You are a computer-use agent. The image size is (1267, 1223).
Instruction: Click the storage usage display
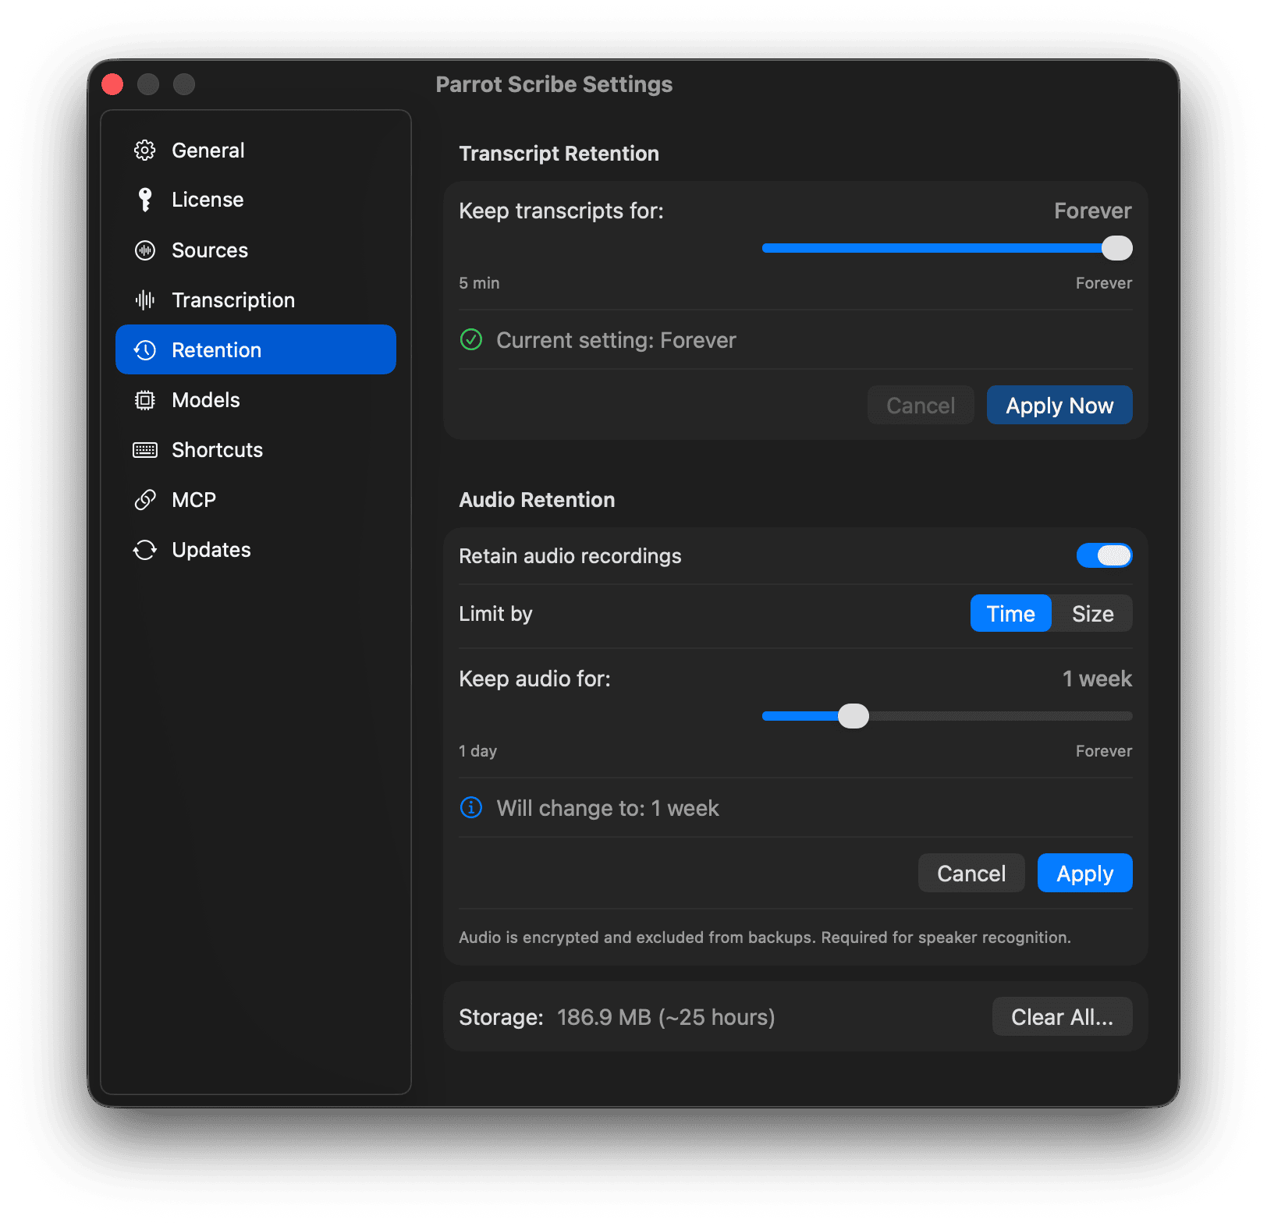point(666,1016)
